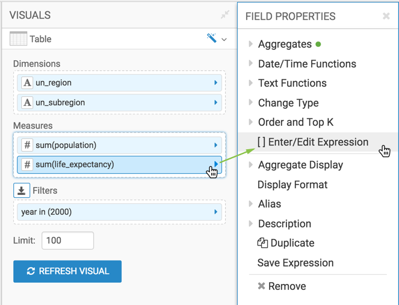Close the Field Properties panel

[386, 16]
